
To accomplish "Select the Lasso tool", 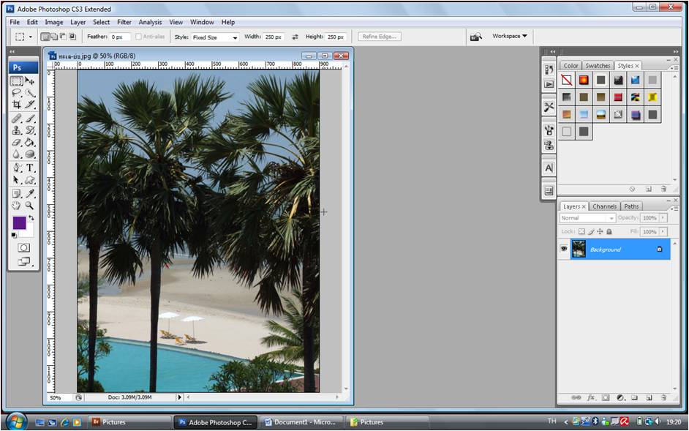I will coord(17,94).
